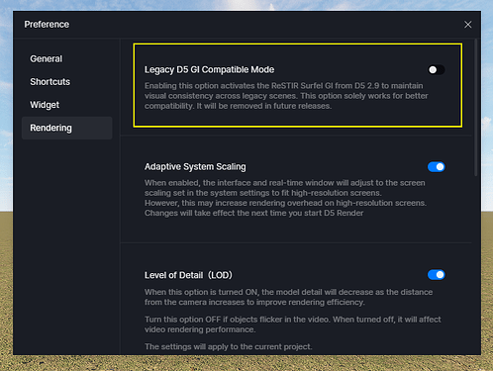The width and height of the screenshot is (493, 371).
Task: Enable Legacy D5 GI Compatible Mode toggle
Action: point(436,70)
